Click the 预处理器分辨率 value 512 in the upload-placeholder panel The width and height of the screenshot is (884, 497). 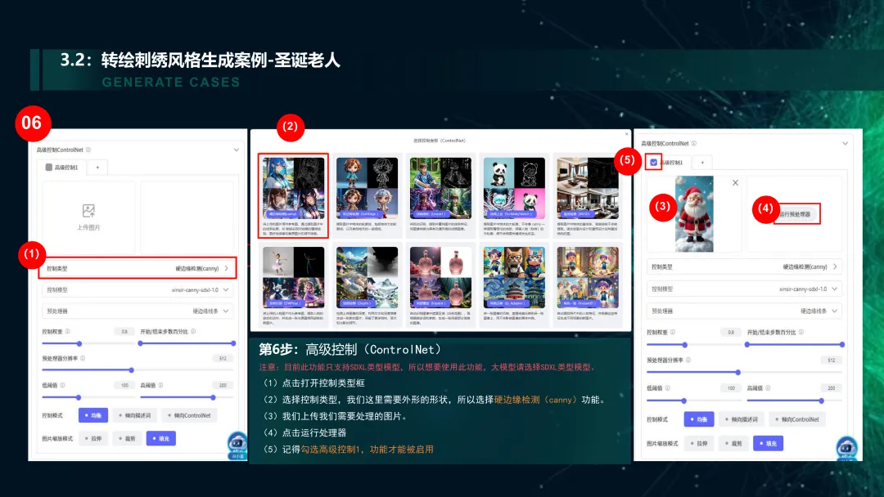(x=223, y=359)
